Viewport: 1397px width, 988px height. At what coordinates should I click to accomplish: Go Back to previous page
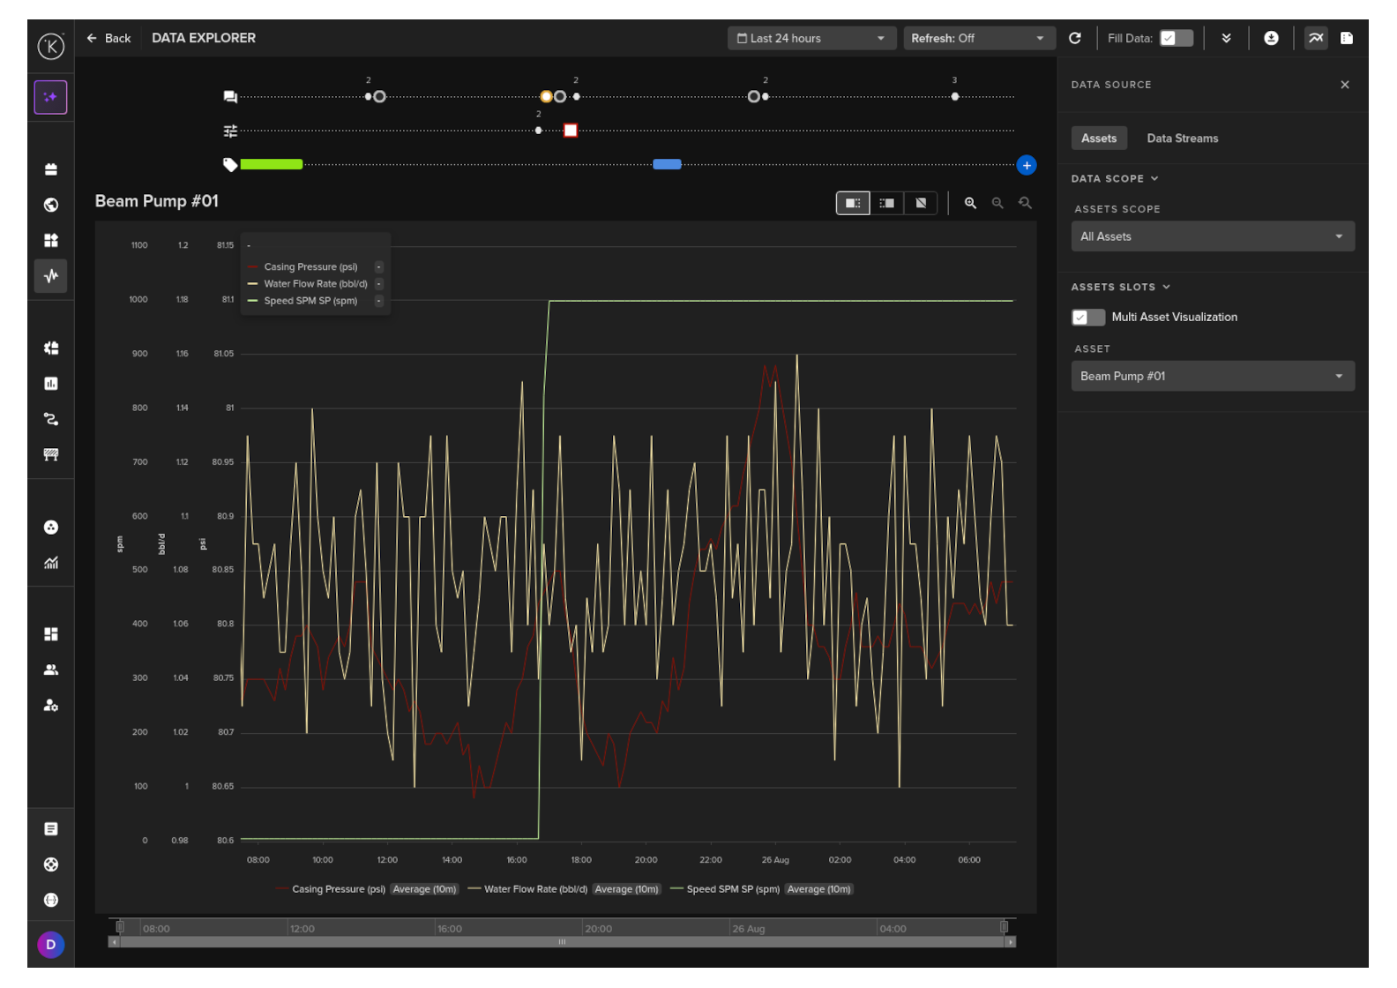click(x=108, y=38)
